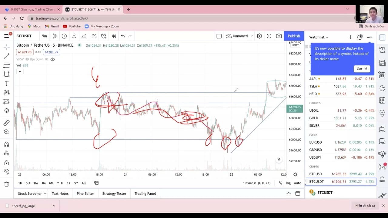Start Bar Replay mode
This screenshot has width=388, height=218.
[114, 36]
